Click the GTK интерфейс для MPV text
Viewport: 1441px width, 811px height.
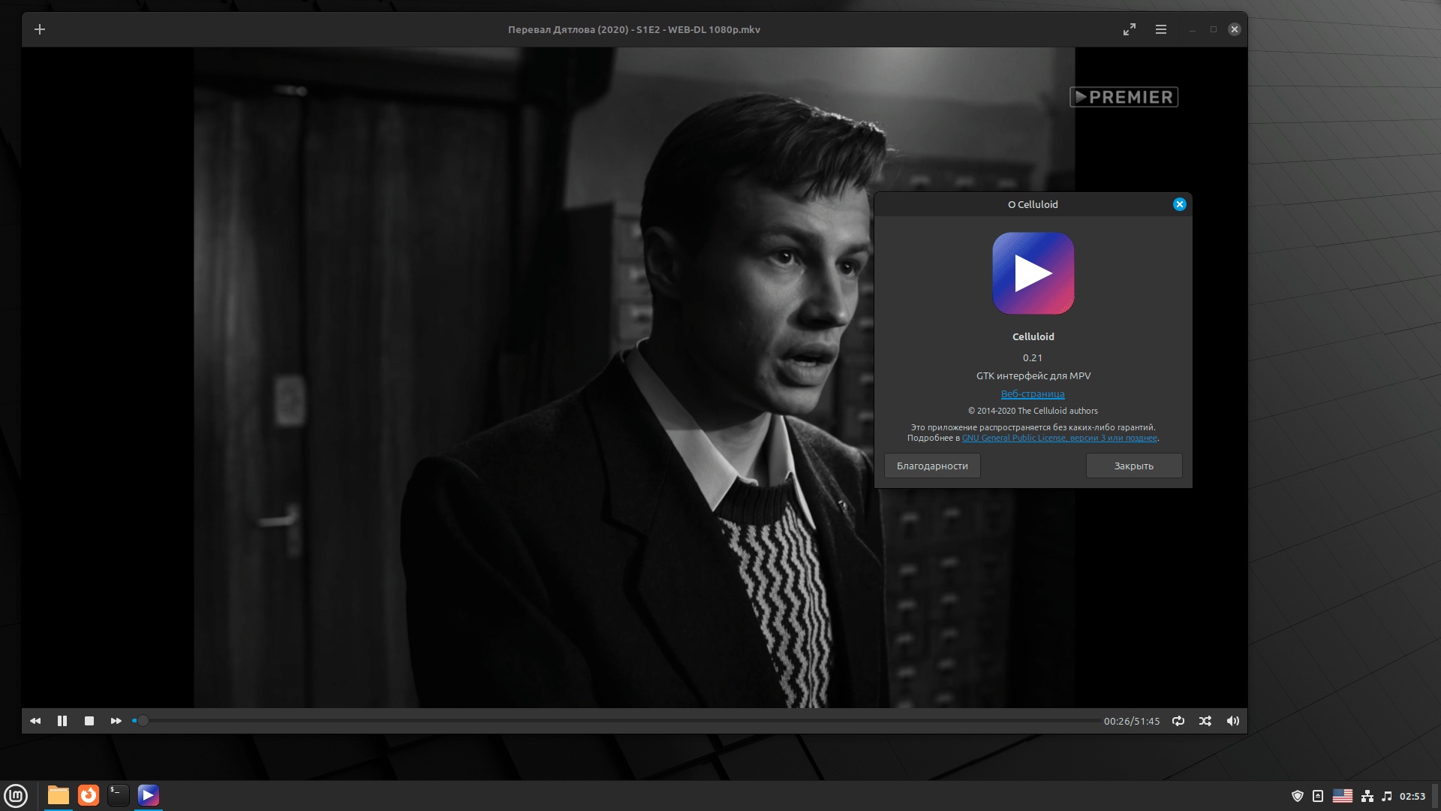(x=1033, y=375)
